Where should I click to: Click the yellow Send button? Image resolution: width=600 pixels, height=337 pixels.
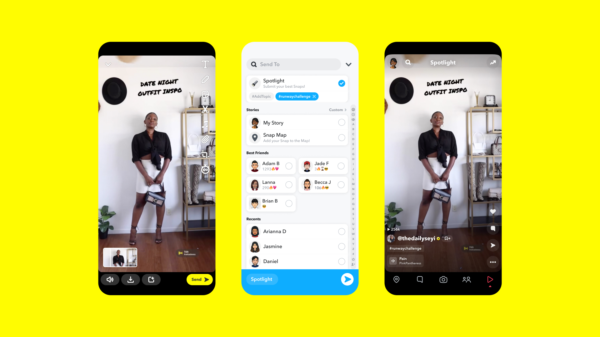point(199,279)
